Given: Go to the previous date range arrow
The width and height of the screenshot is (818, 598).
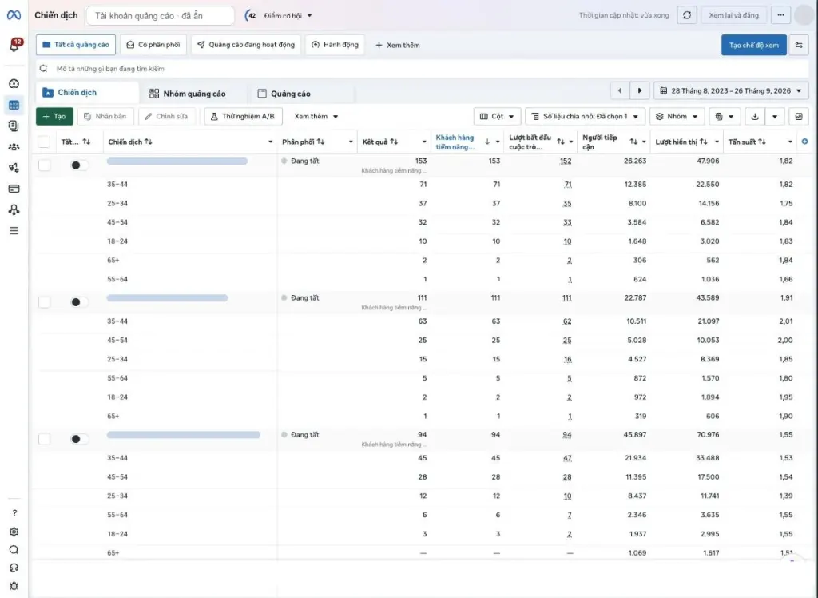Looking at the screenshot, I should pos(620,90).
